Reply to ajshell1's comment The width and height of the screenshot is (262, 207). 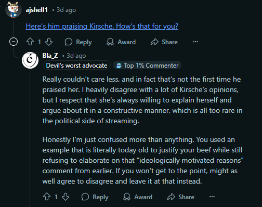coord(78,42)
